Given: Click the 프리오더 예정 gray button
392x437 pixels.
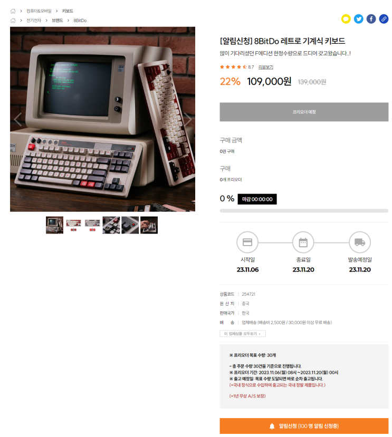Looking at the screenshot, I should coord(304,112).
